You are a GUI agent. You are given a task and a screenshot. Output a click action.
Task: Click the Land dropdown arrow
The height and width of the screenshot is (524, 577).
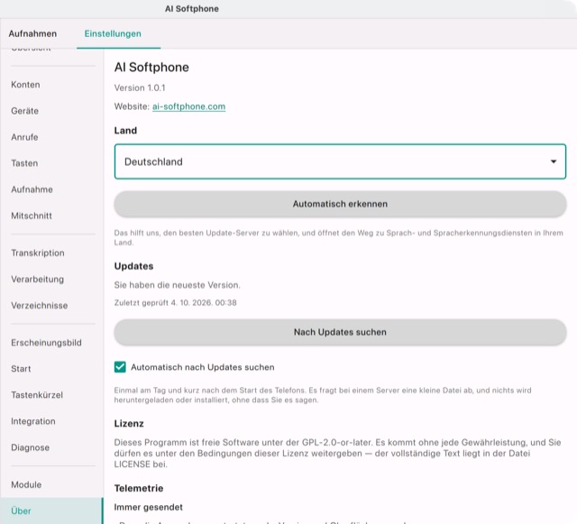point(553,161)
